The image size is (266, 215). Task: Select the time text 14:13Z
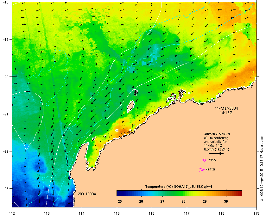coord(226,113)
